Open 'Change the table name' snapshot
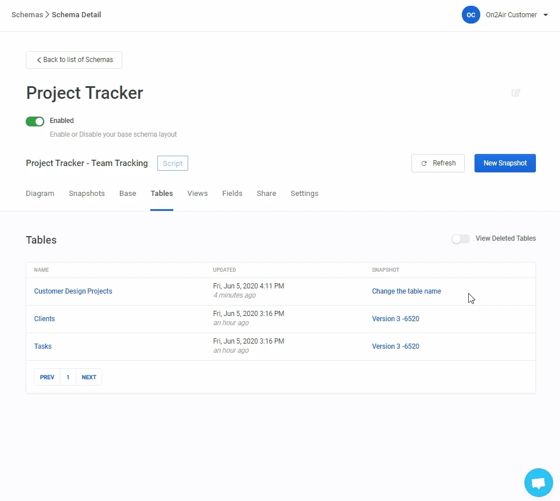The width and height of the screenshot is (560, 501). (406, 291)
